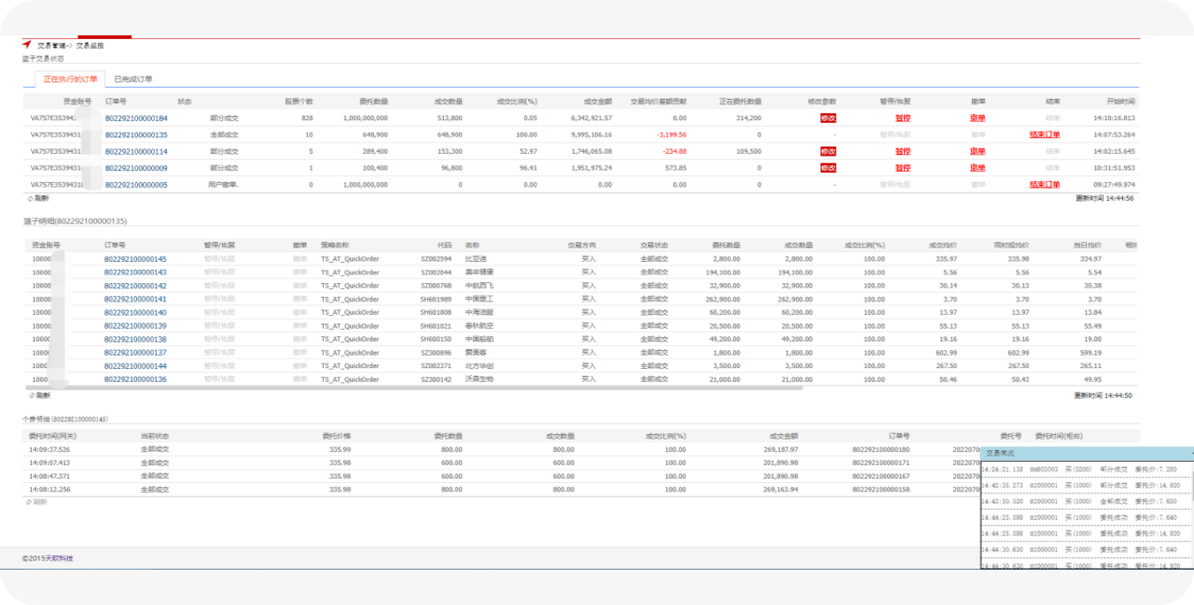Screen dimensions: 1194x605
Task: Click 委托价格 column header in 个券明细
Action: pyautogui.click(x=336, y=436)
